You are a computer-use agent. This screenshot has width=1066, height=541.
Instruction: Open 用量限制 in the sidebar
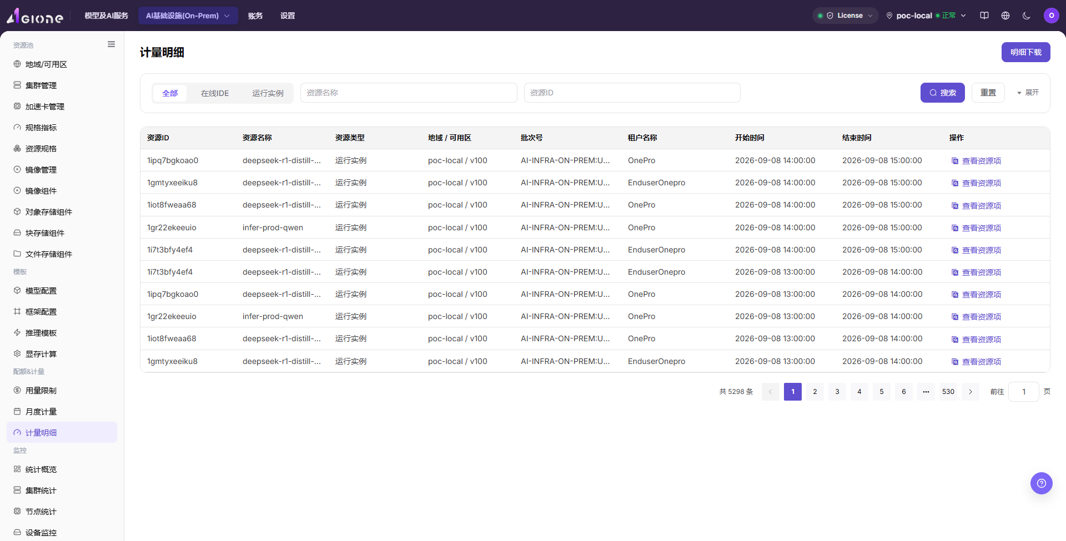coord(62,391)
